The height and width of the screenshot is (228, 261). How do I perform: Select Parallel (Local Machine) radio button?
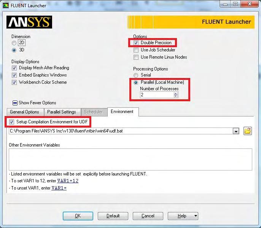click(x=136, y=83)
